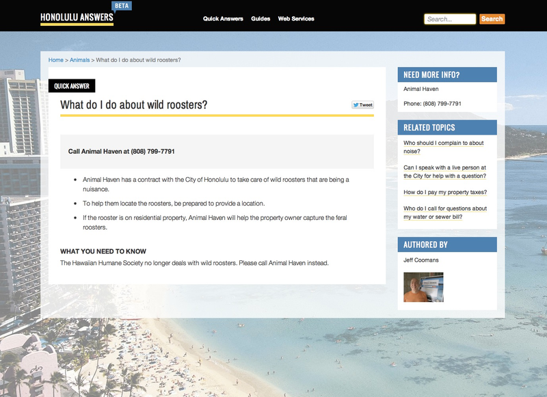The width and height of the screenshot is (547, 397).
Task: Open the Guides menu item
Action: click(261, 19)
